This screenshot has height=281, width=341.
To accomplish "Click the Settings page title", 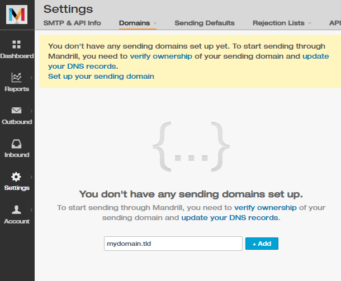I will click(x=68, y=9).
